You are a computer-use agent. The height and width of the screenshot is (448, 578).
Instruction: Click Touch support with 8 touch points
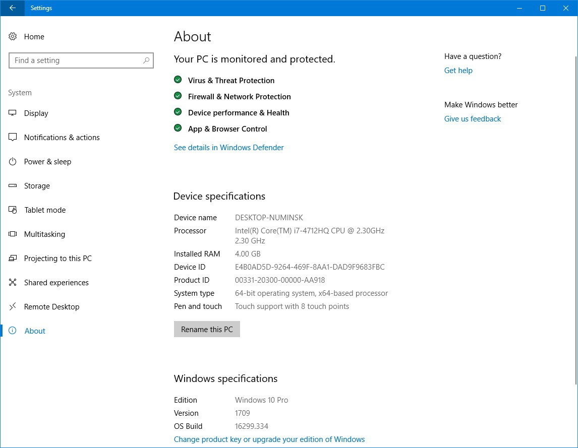tap(292, 306)
